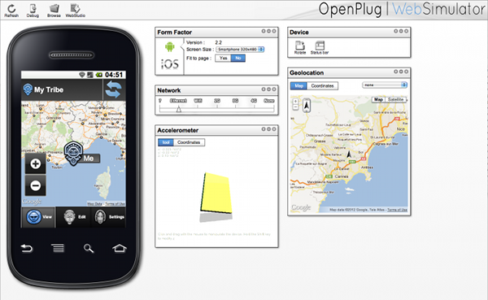Zoom in on the phone map

click(x=36, y=163)
